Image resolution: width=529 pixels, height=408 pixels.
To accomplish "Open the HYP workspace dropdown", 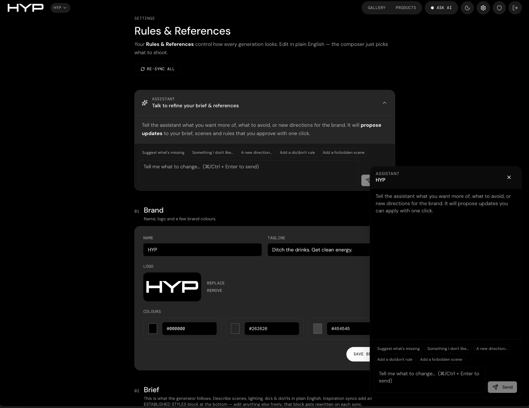I will point(60,8).
